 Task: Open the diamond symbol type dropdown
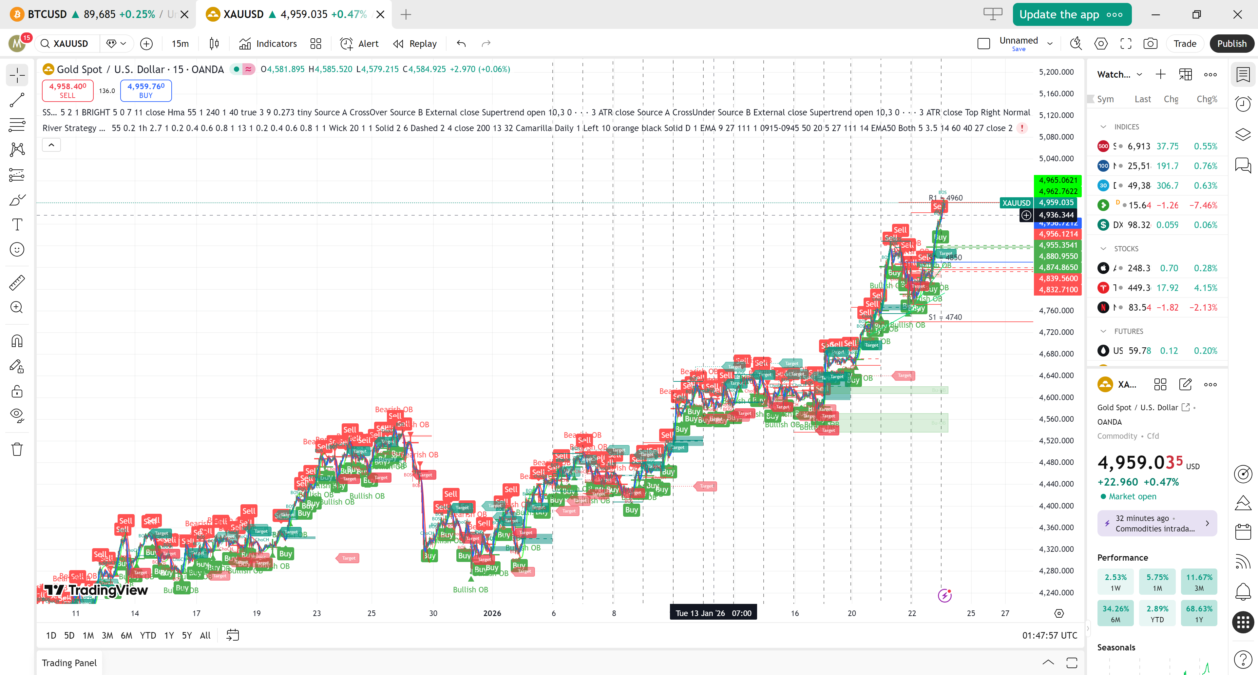pyautogui.click(x=116, y=44)
